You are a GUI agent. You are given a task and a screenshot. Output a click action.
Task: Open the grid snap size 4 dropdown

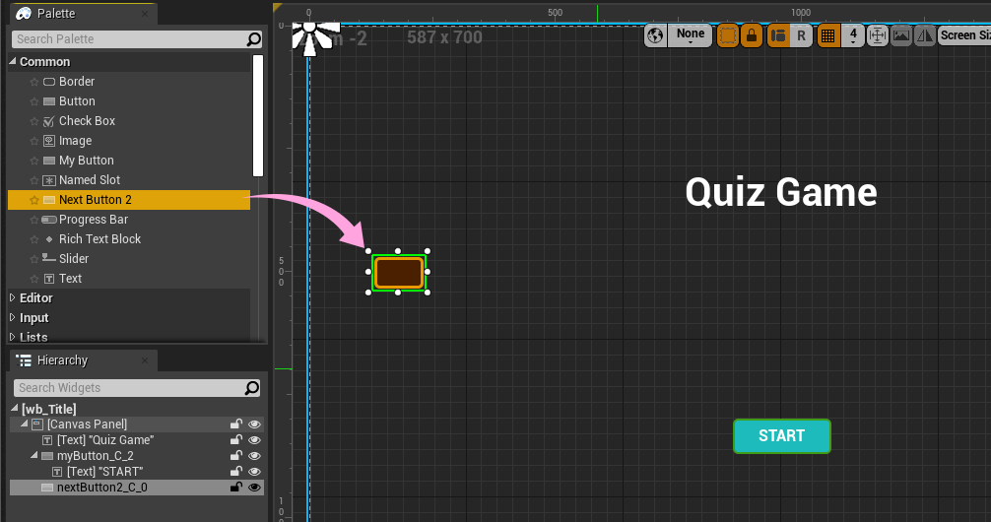(853, 35)
